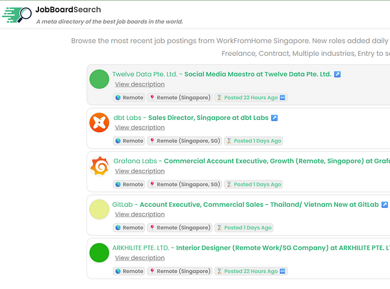Open the JobBoardSearch site title
The image size is (390, 289).
(68, 10)
